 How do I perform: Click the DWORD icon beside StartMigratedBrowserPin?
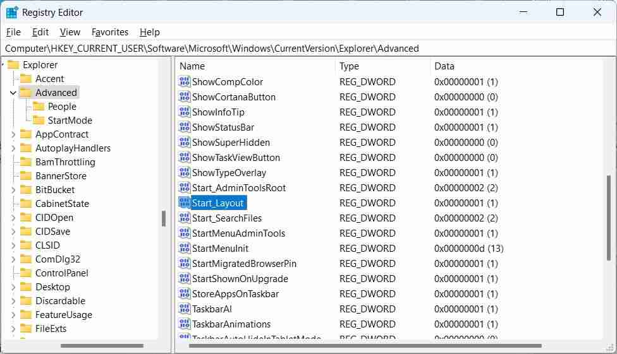click(x=185, y=263)
